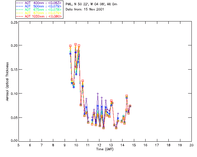The height and width of the screenshot is (157, 197).
Task: Click the x-axis label 10
Action: pyautogui.click(x=76, y=145)
